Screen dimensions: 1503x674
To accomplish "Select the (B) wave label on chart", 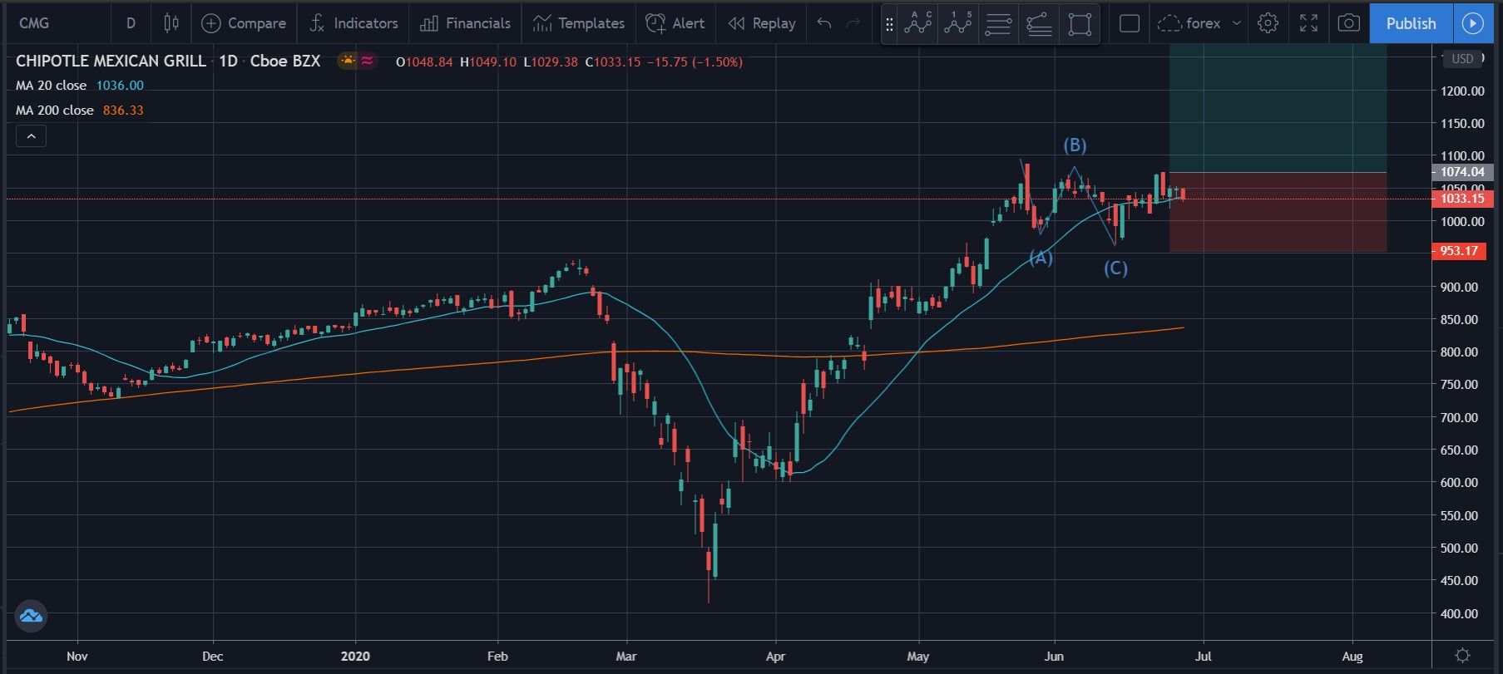I will pyautogui.click(x=1075, y=145).
